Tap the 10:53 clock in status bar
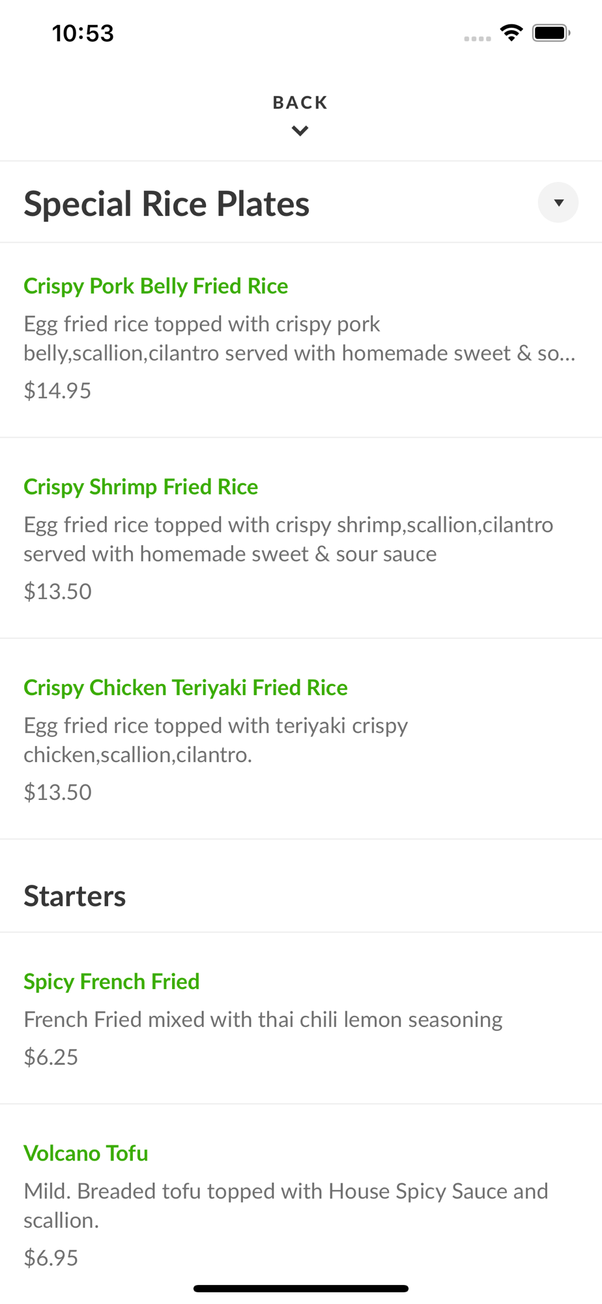Screen dimensions: 602x1304 [83, 33]
